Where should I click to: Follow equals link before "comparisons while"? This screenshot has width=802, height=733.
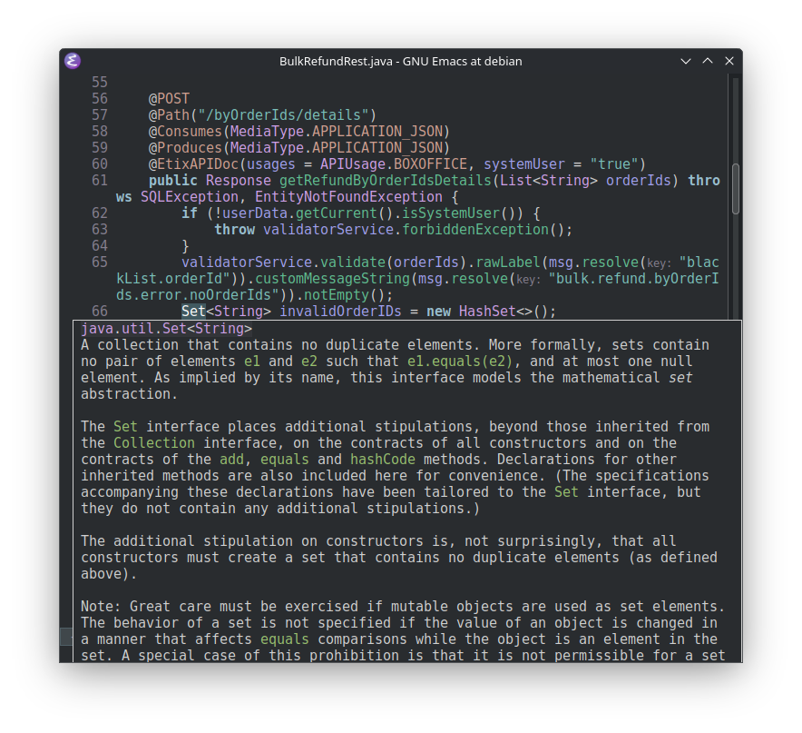coord(284,639)
